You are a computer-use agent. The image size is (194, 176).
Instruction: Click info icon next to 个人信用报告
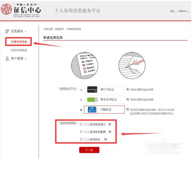(106, 139)
